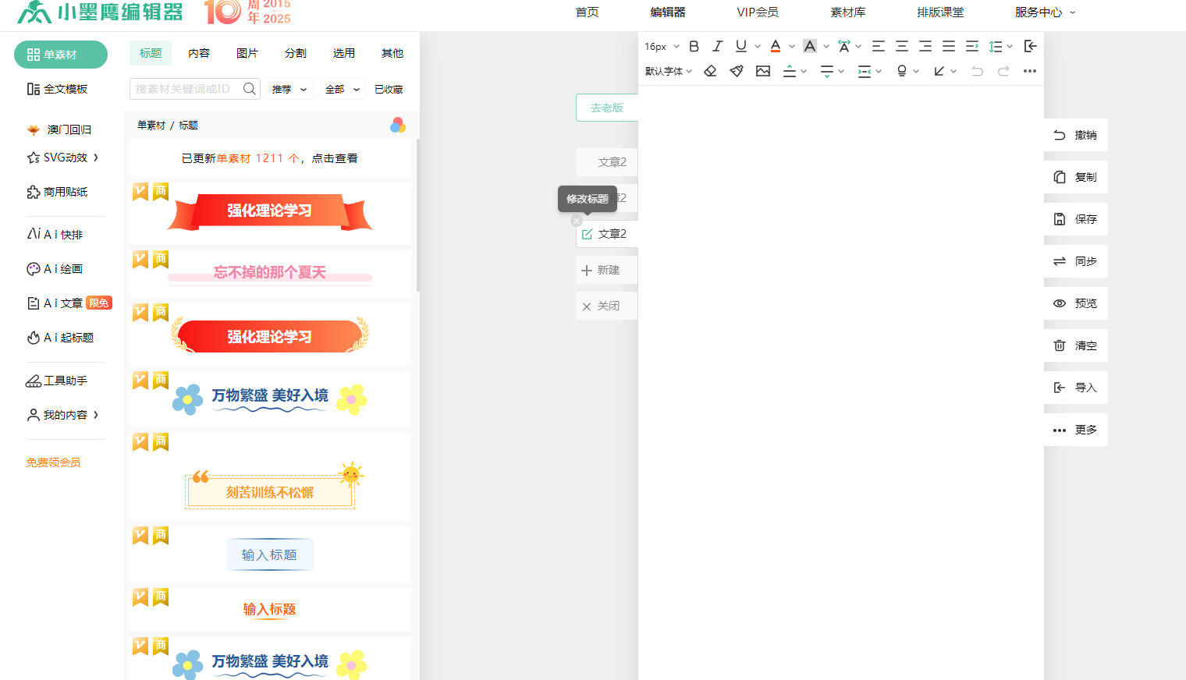Click the colorful palette icon beside breadcrumb

pos(398,125)
